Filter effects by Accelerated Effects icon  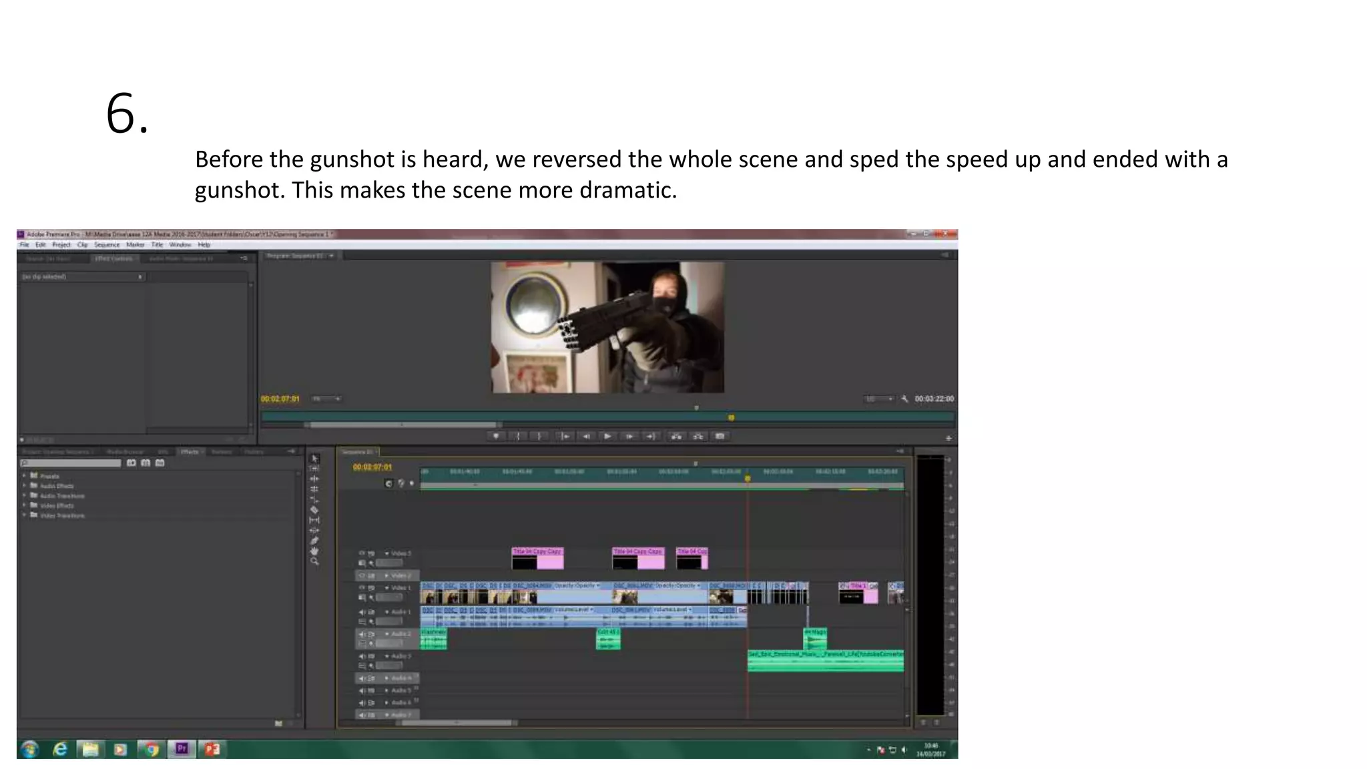131,463
